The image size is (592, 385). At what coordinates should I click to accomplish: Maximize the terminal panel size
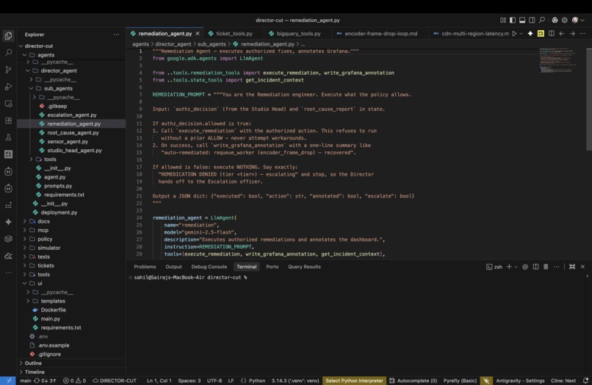[x=572, y=267]
